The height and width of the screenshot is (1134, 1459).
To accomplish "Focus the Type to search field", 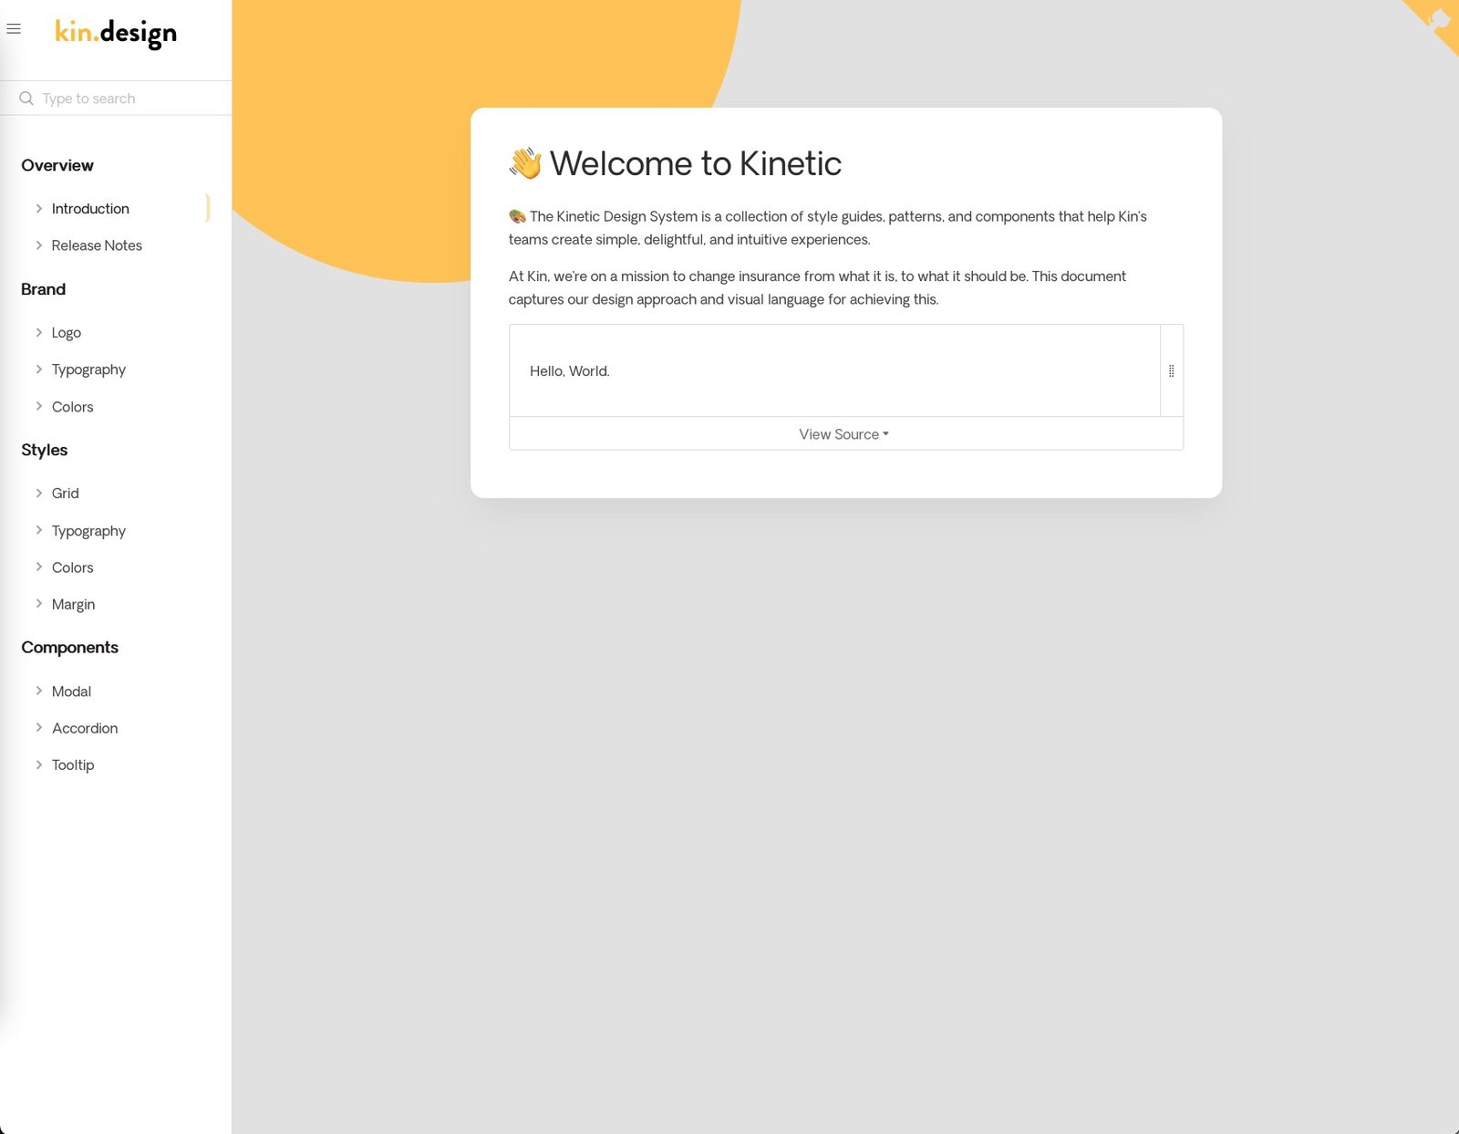I will tap(116, 99).
